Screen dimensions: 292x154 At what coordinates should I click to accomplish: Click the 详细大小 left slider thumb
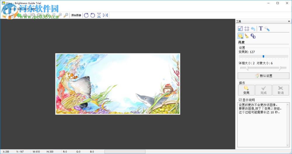tap(247, 68)
